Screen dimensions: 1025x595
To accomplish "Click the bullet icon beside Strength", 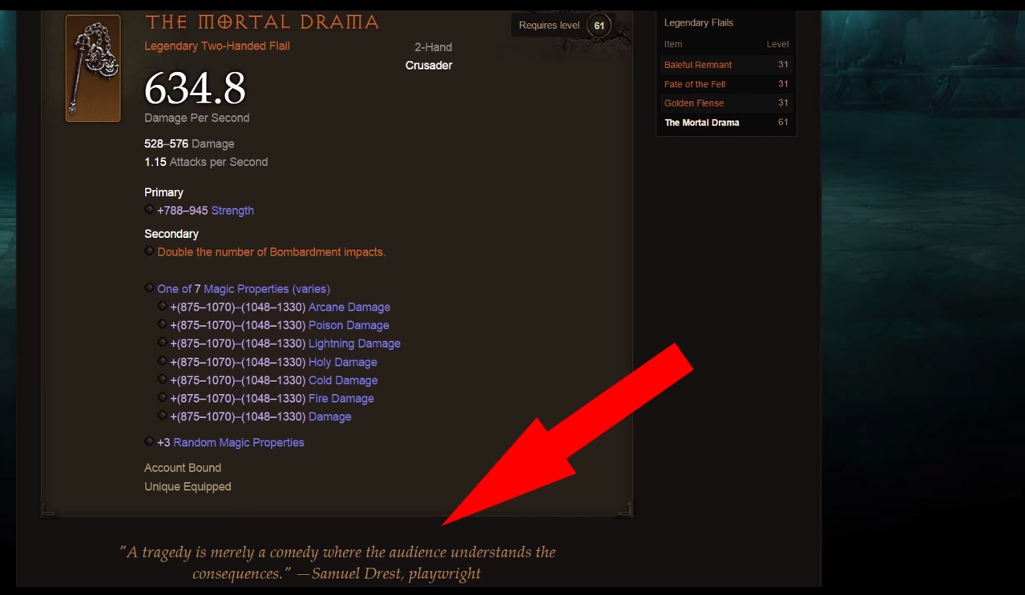I will pyautogui.click(x=149, y=210).
